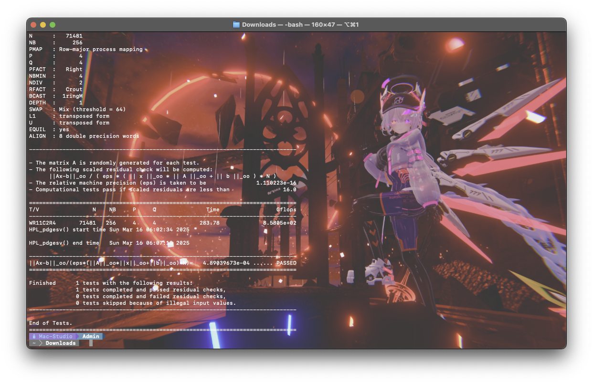593x384 pixels.
Task: Click "Row-major process mapping" PMAP text
Action: [101, 49]
